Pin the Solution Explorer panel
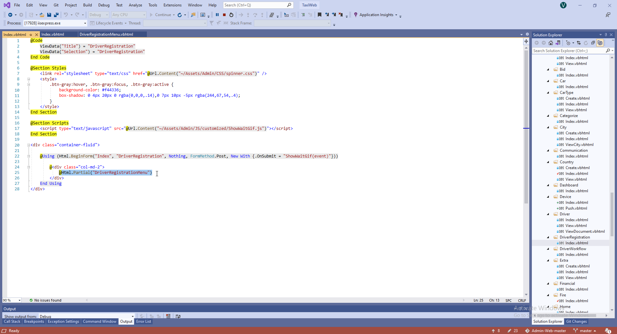 point(606,35)
